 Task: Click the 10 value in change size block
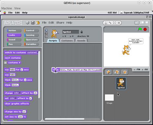tap(24, 112)
